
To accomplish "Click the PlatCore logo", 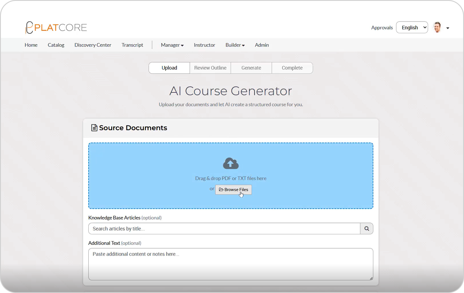I will [x=56, y=27].
